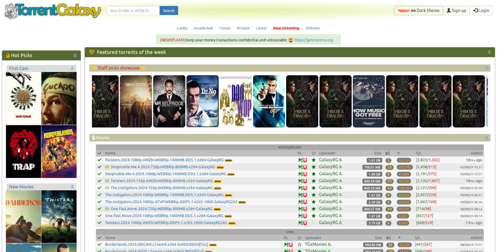
Task: Click the S/L column header in Movies table
Action: click(418, 153)
